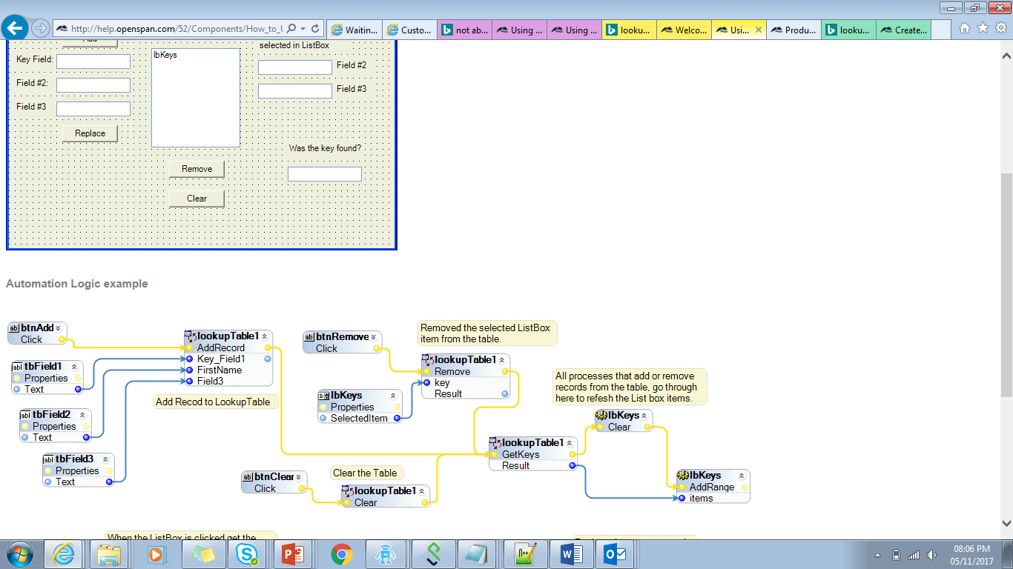Click the lbKeys list box
Screen dimensions: 1013x569
pos(196,98)
